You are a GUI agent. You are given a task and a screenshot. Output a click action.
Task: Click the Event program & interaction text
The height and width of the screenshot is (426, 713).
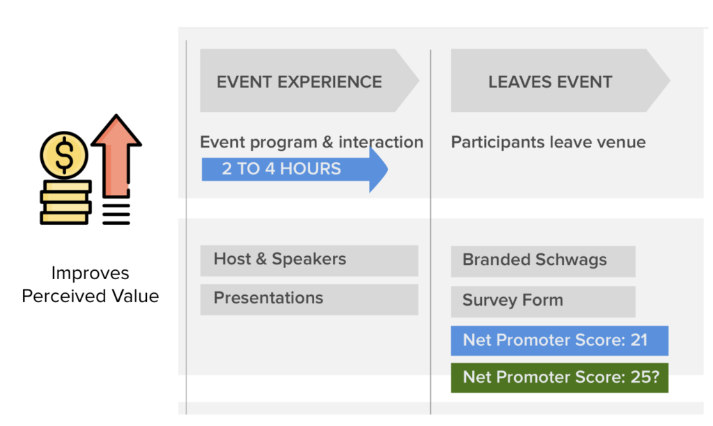311,142
